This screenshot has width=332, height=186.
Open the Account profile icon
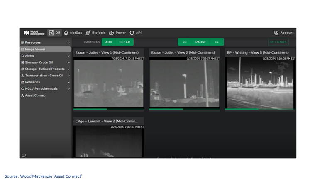tap(276, 33)
